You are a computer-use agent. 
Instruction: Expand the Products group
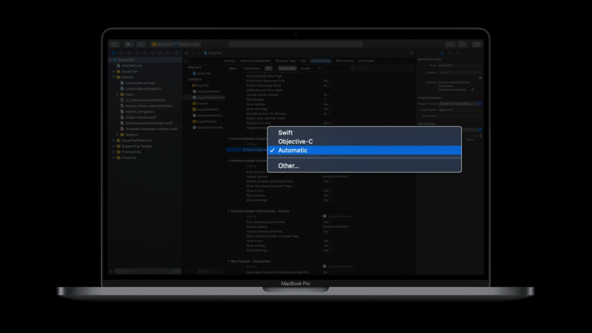pyautogui.click(x=113, y=158)
